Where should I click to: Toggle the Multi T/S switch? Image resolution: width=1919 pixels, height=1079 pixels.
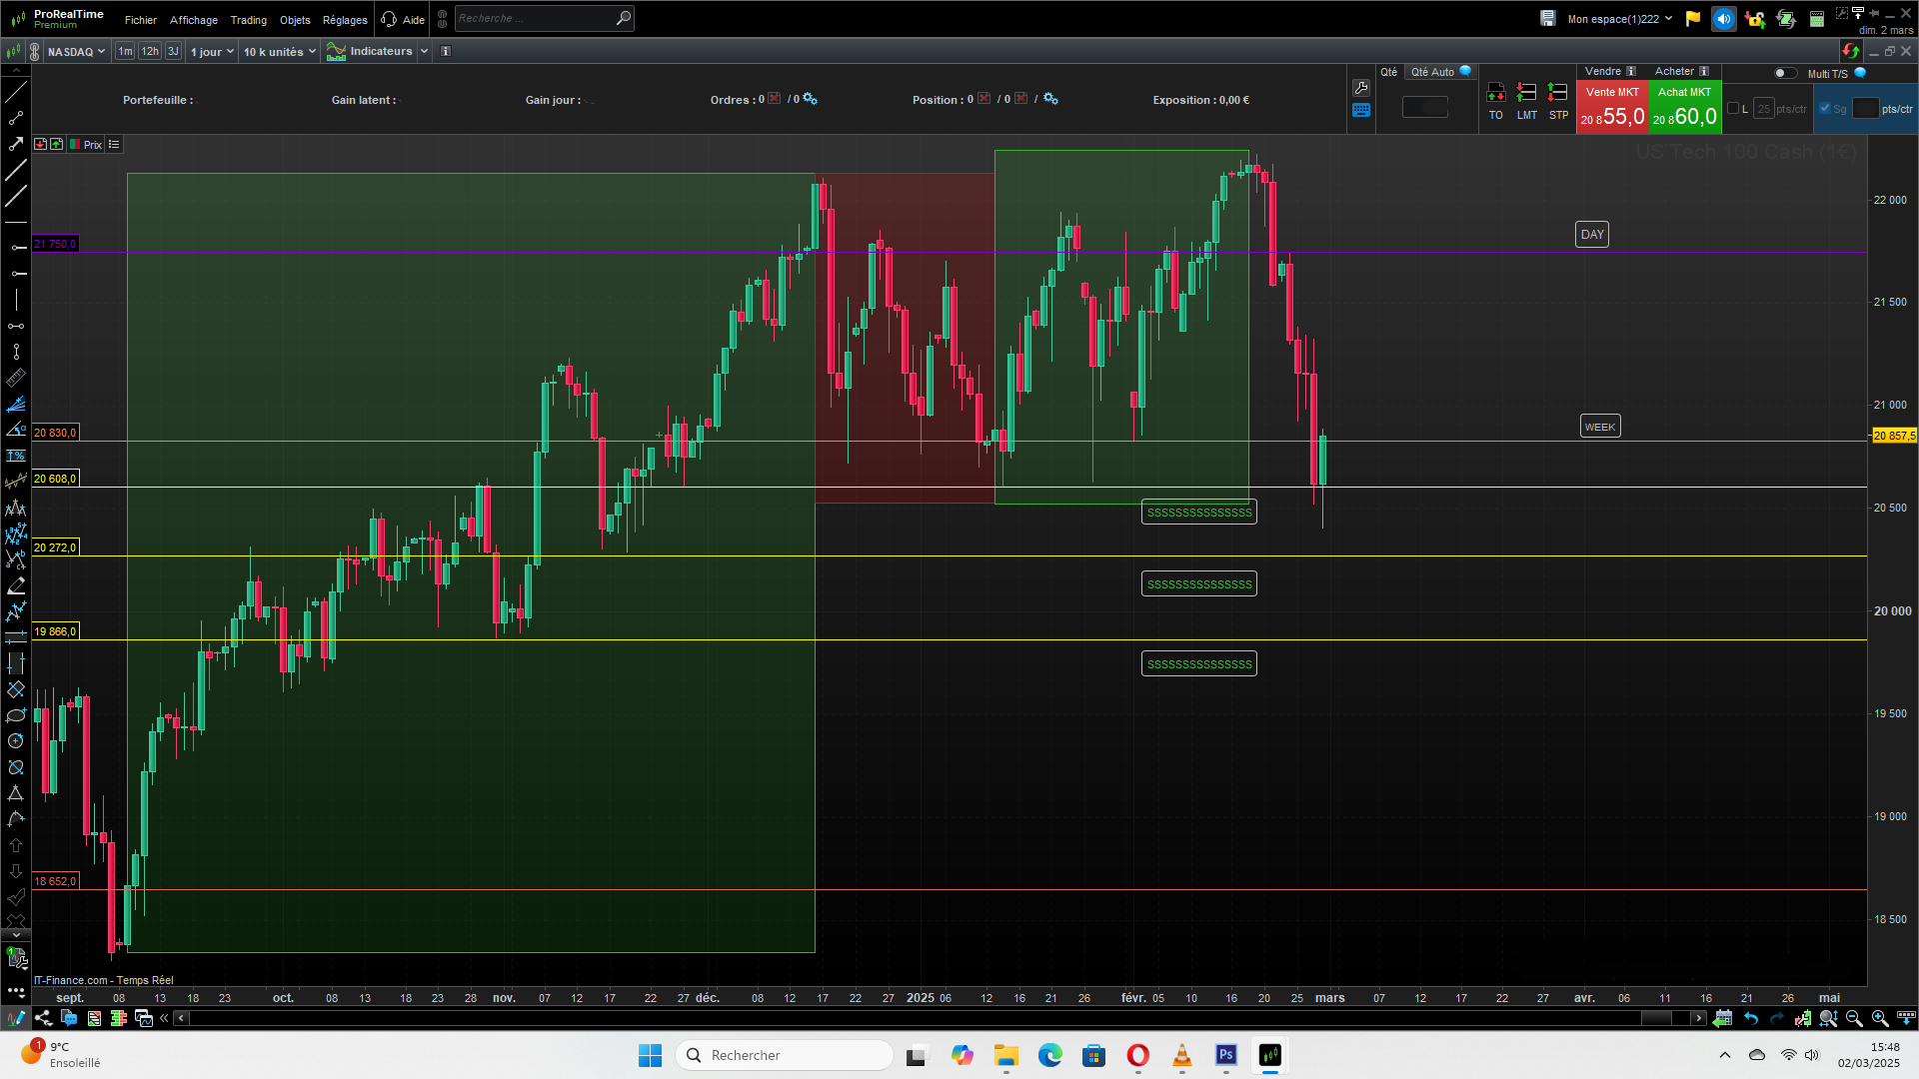click(1785, 73)
